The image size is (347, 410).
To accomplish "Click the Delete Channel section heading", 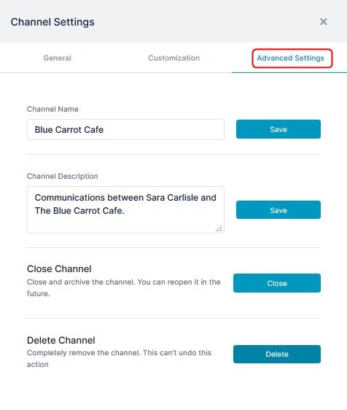I will pos(61,340).
